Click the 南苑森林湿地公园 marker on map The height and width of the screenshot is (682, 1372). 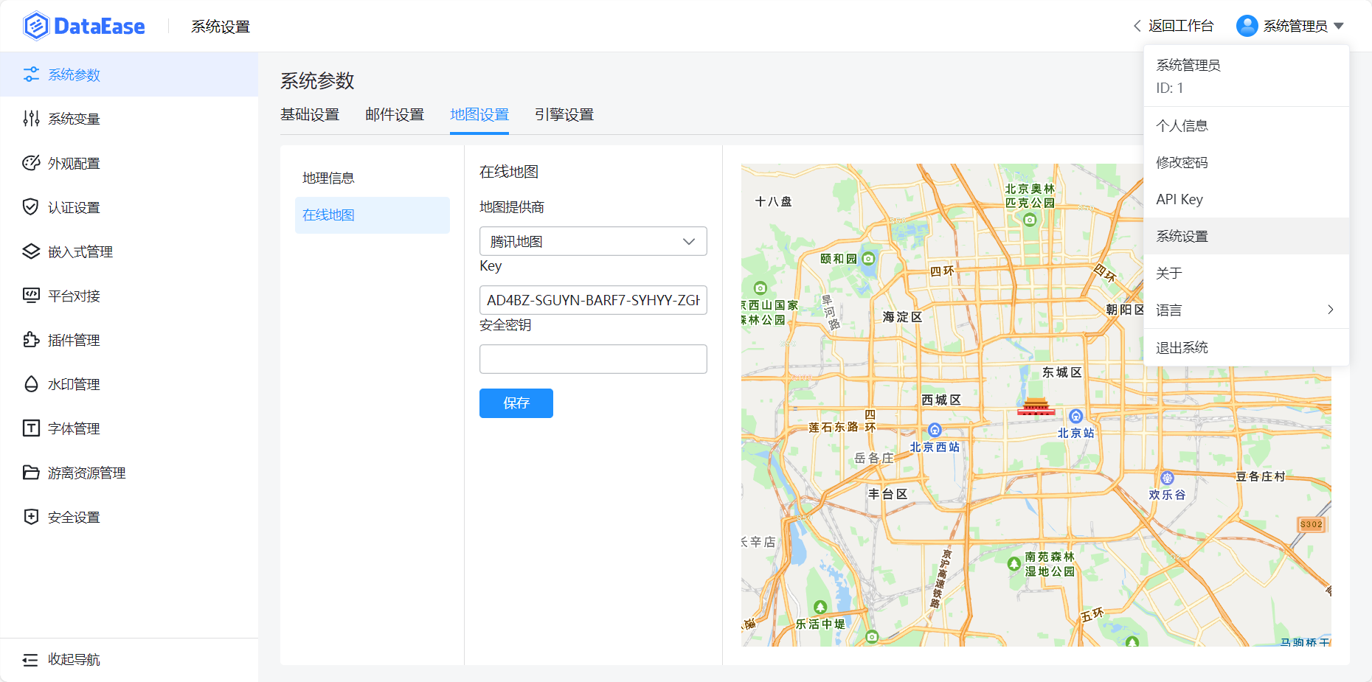(1014, 564)
